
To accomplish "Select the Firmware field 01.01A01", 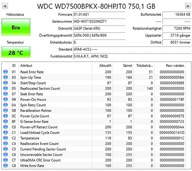I will tap(99, 15).
